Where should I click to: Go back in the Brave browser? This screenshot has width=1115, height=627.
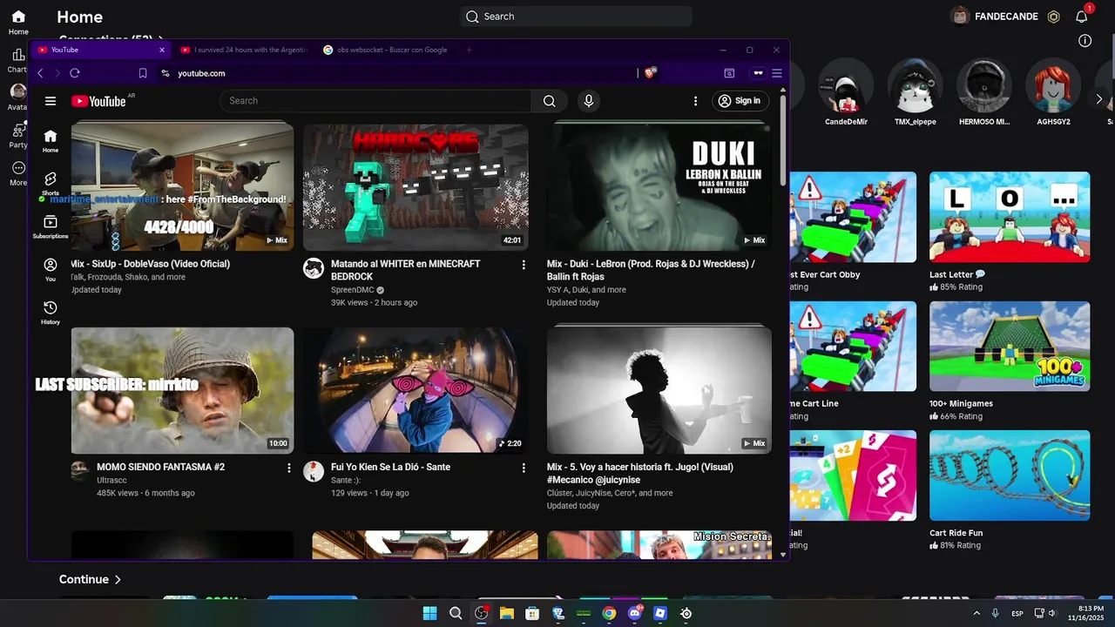click(40, 73)
